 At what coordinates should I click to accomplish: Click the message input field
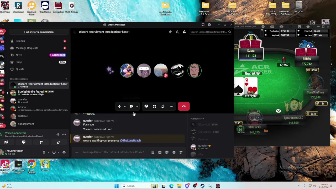click(x=113, y=152)
